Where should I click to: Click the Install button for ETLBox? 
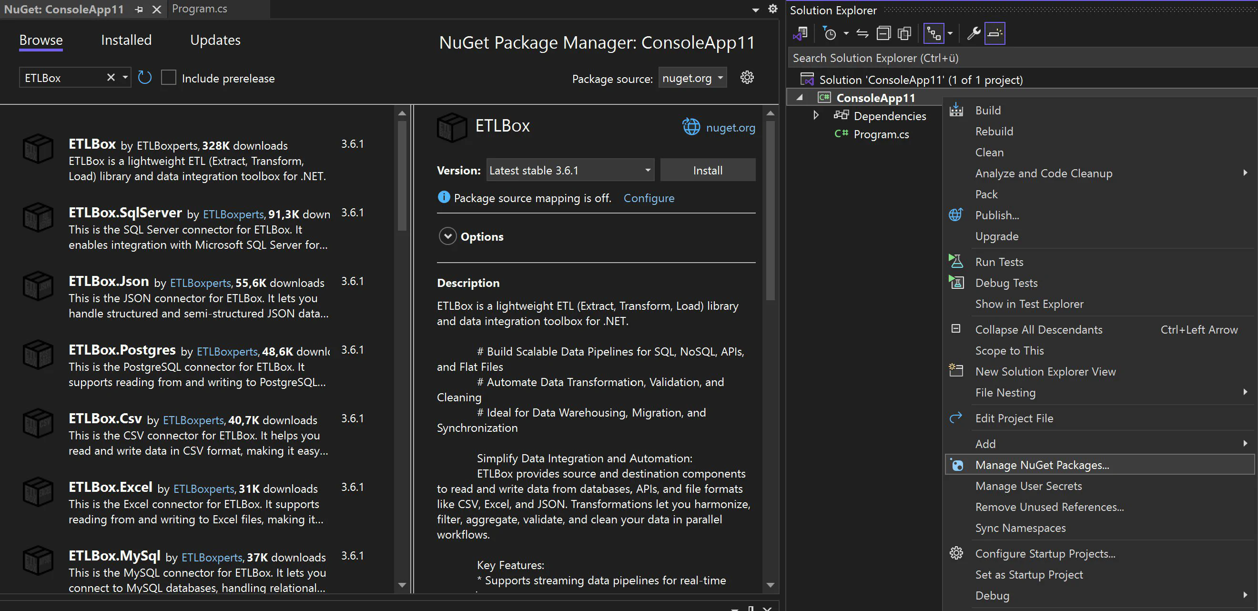(707, 170)
